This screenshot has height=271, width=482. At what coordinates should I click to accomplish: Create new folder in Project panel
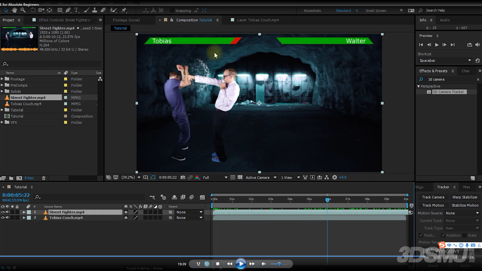click(x=11, y=178)
